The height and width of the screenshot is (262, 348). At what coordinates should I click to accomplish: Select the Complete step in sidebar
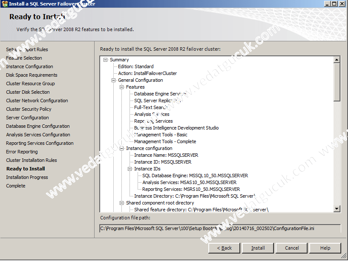coord(15,186)
